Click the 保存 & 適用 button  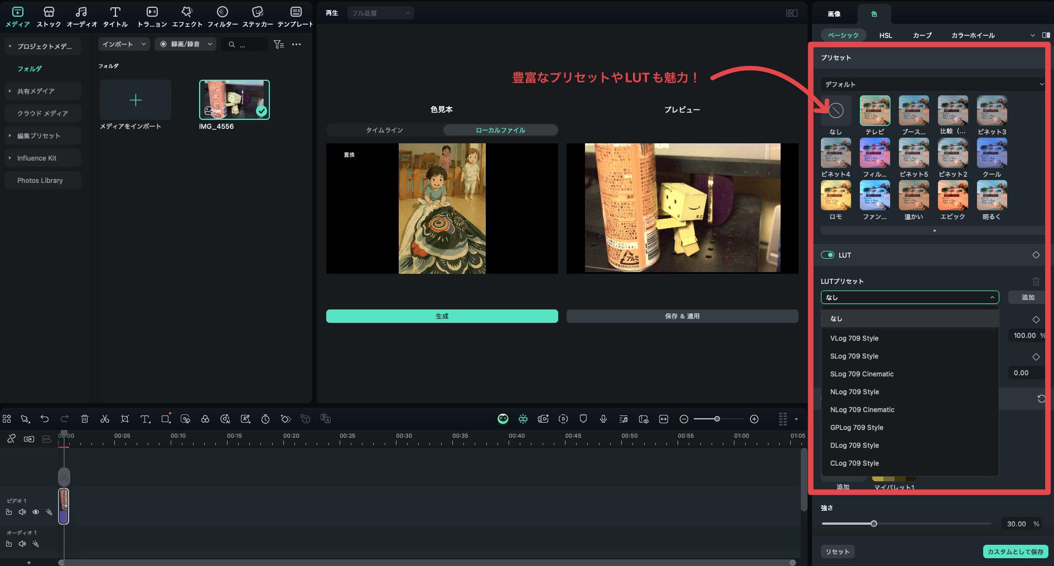point(682,316)
